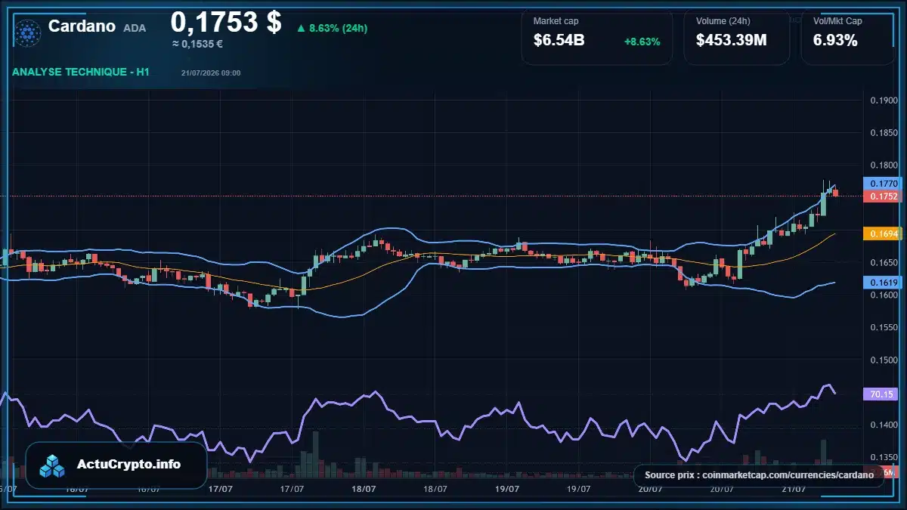Click the Market cap card title
This screenshot has width=907, height=510.
pos(556,21)
